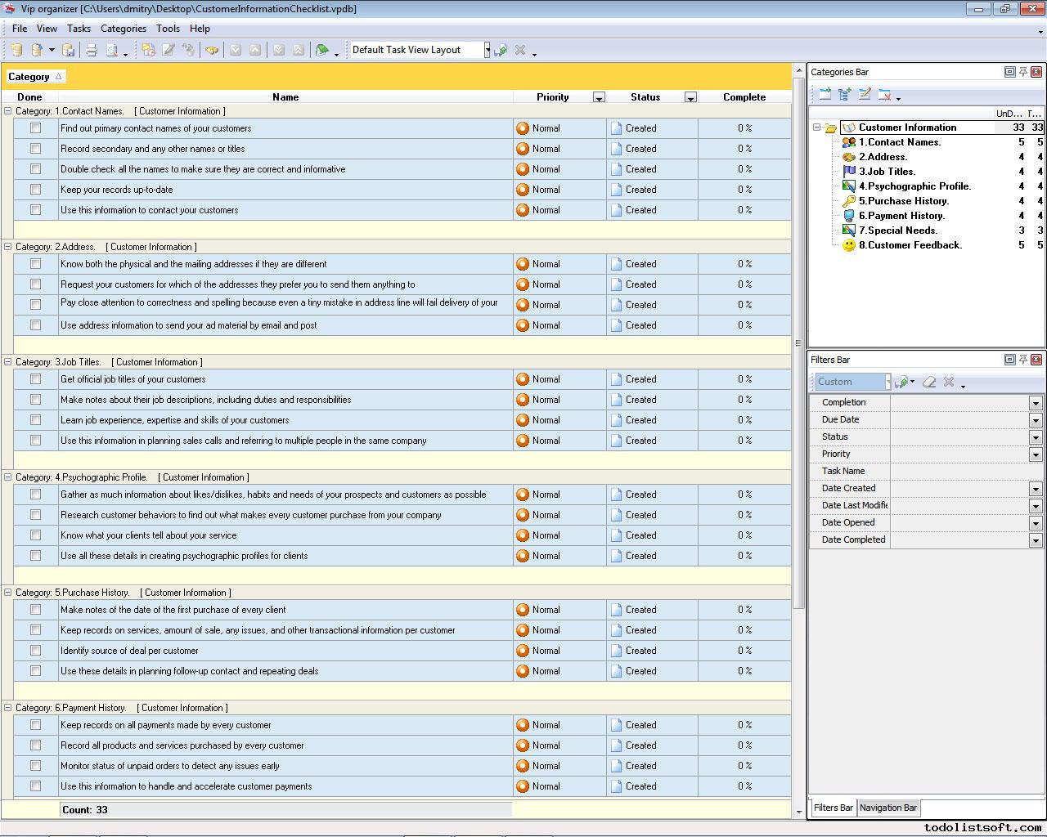Image resolution: width=1047 pixels, height=837 pixels.
Task: Click the Edit category pencil icon
Action: (x=865, y=95)
